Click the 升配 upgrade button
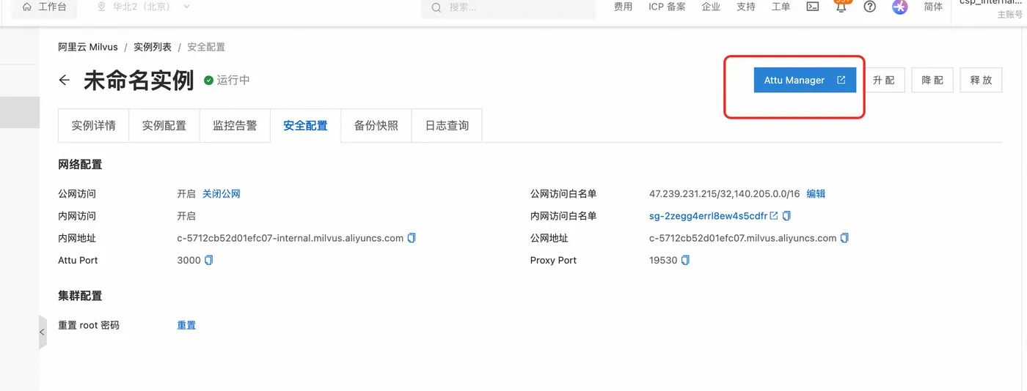Image resolution: width=1027 pixels, height=391 pixels. [884, 80]
